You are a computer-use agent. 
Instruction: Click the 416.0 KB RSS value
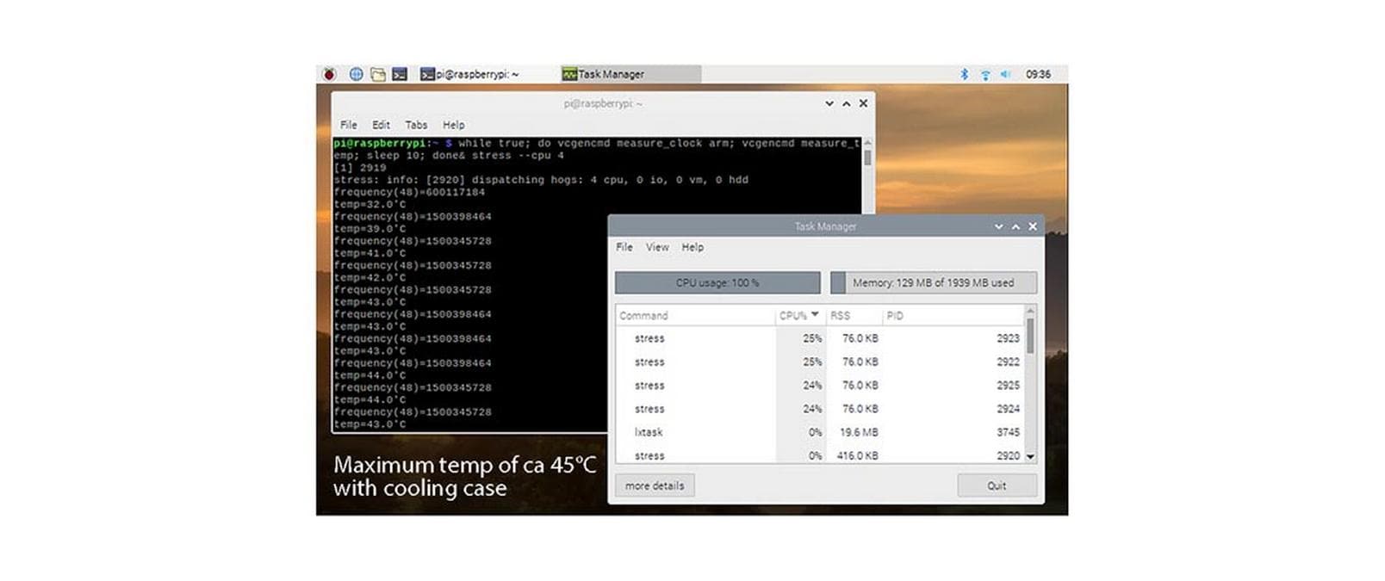click(x=858, y=455)
